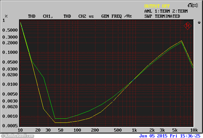203x138 pixels.
Task: Click the % unit label above Y axis
Action: click(x=6, y=16)
